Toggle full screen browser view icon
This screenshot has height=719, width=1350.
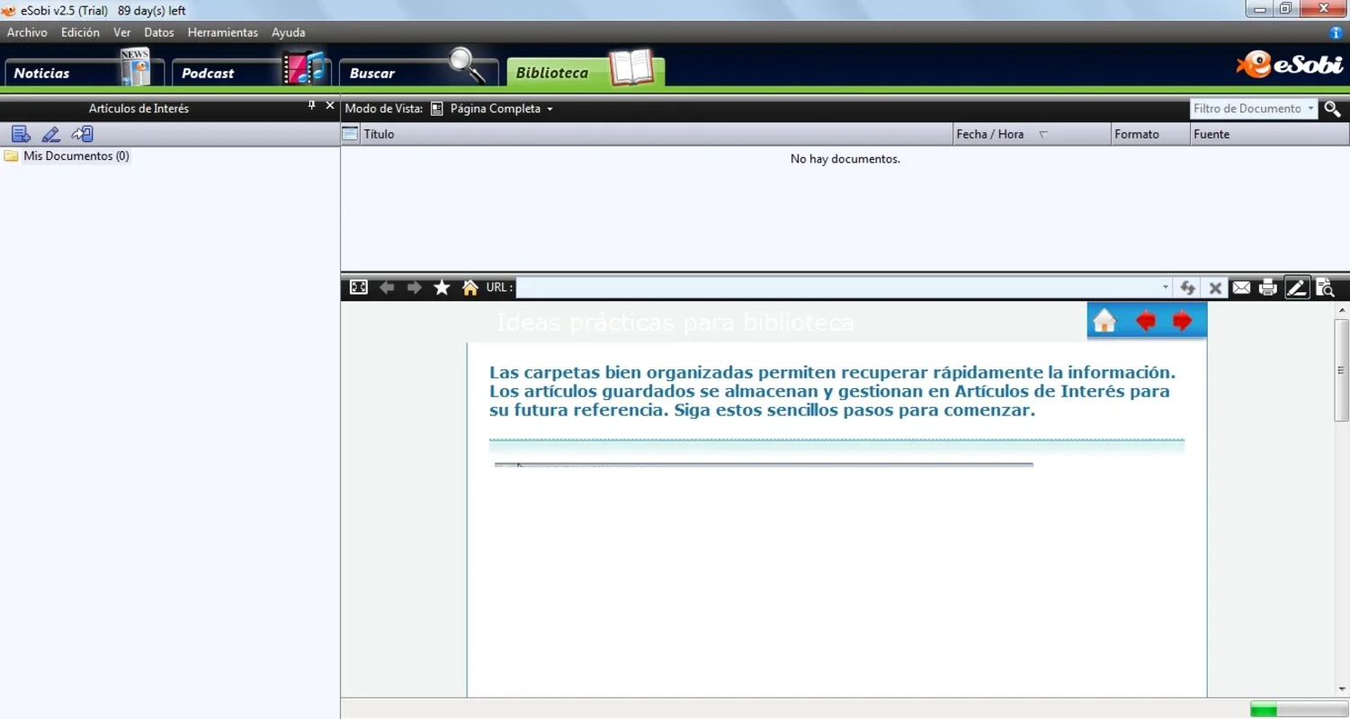(358, 288)
